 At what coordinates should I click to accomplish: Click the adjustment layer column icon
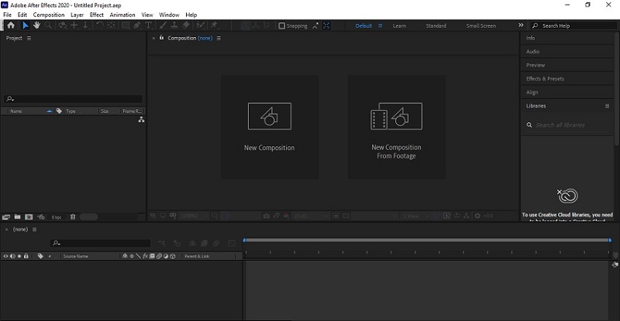166,256
